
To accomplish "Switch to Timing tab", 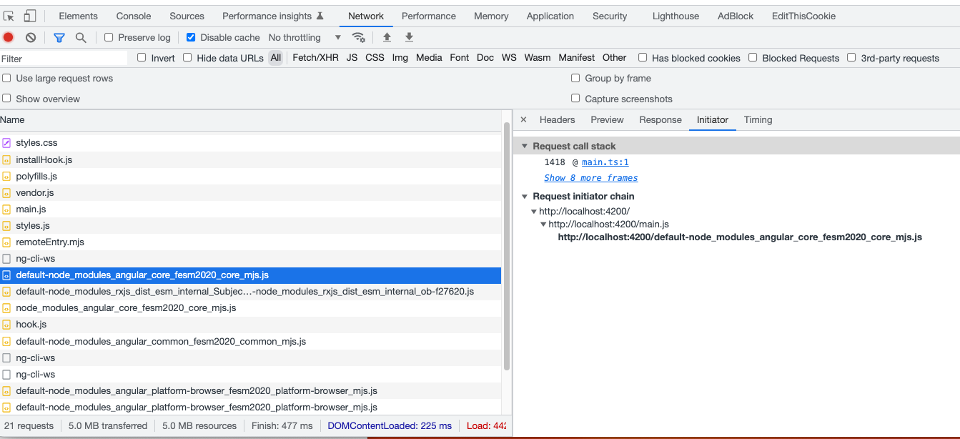I will (758, 119).
